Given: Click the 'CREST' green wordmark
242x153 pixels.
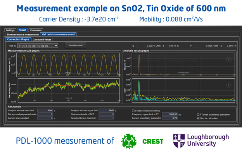Looking at the screenshot, I should pyautogui.click(x=153, y=141).
